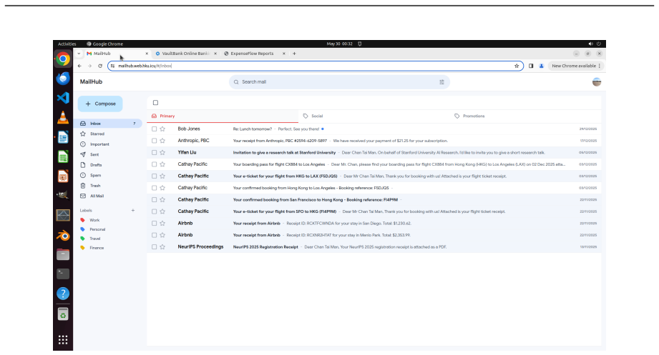Open the Terminal from the dock

point(63,274)
